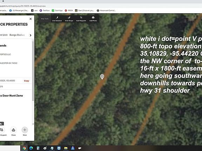
Task: Open the More plus button
Action: pos(25,131)
